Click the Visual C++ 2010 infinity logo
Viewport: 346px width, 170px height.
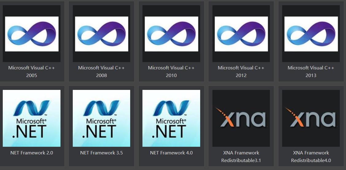(x=171, y=34)
